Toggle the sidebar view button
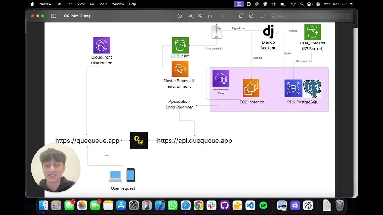The width and height of the screenshot is (383, 215). point(54,16)
